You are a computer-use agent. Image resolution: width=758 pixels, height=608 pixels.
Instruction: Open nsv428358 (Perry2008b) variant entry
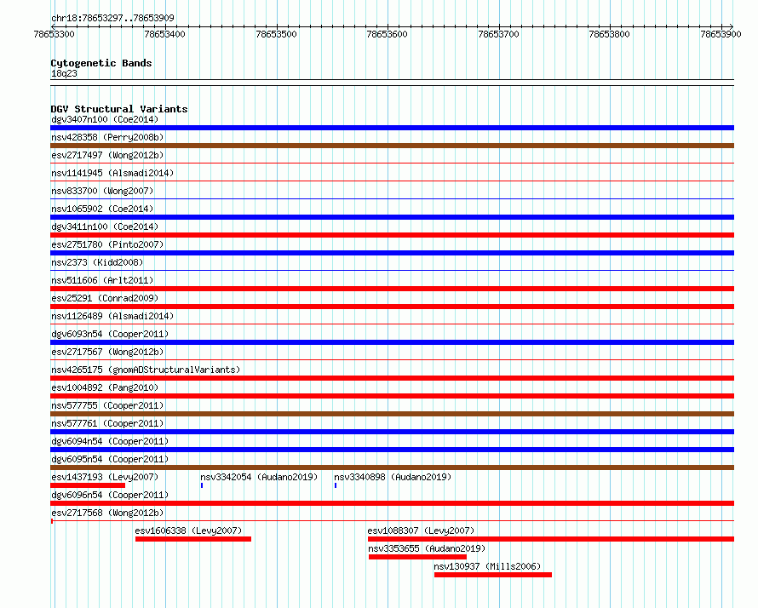[107, 137]
